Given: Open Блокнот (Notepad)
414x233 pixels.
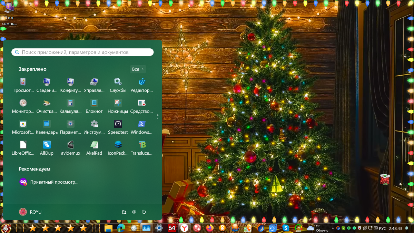Looking at the screenshot, I should coord(94,106).
